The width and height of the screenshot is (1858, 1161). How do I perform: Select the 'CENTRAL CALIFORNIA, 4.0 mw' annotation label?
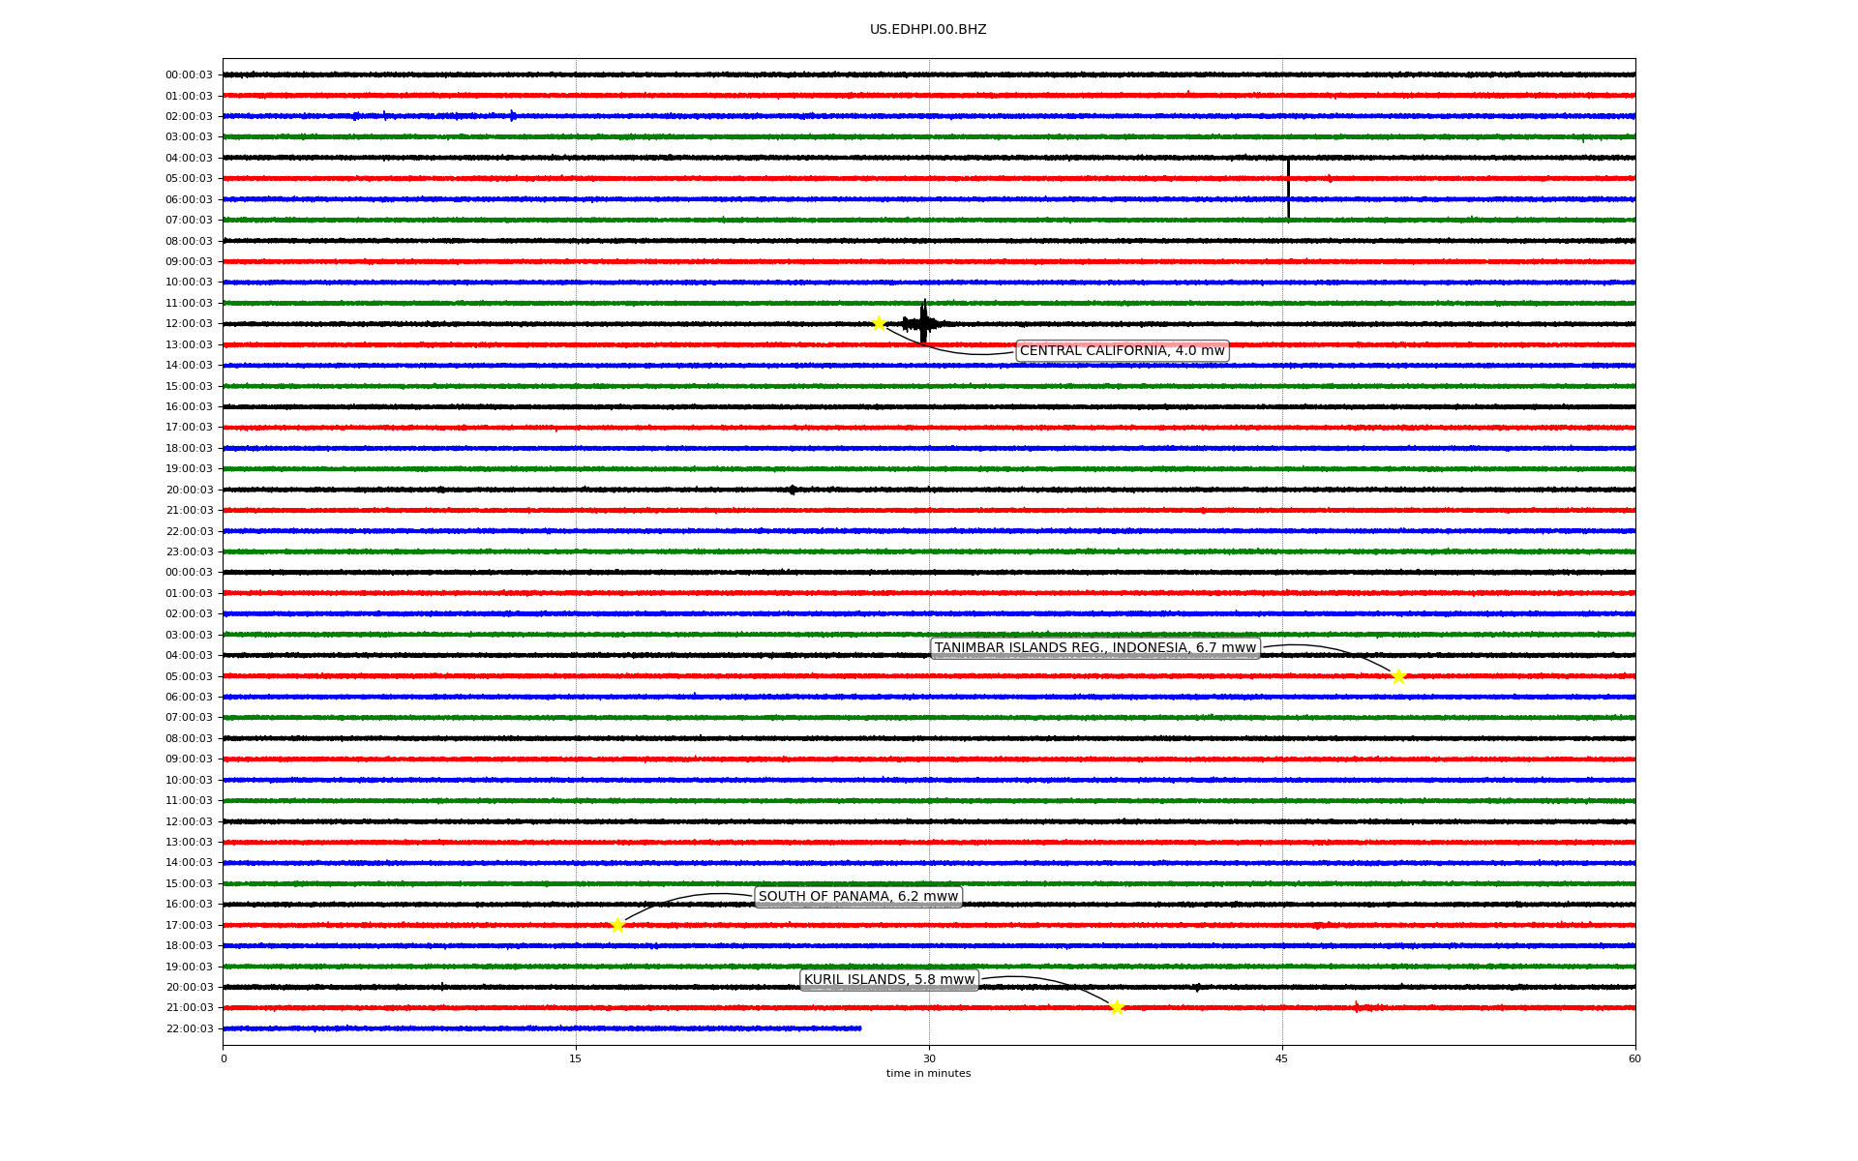tap(1123, 350)
